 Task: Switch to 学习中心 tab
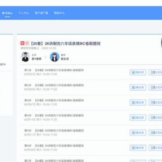pos(7,13)
